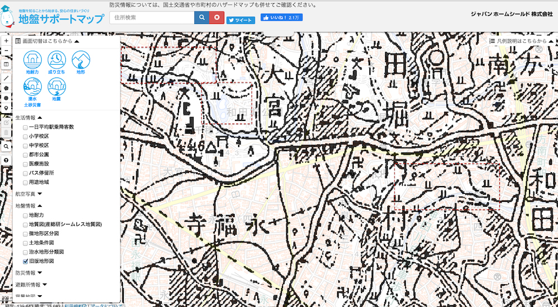This screenshot has width=558, height=307.
Task: Click the ジャパン ホームシールド 株式会社 text
Action: pos(512,14)
